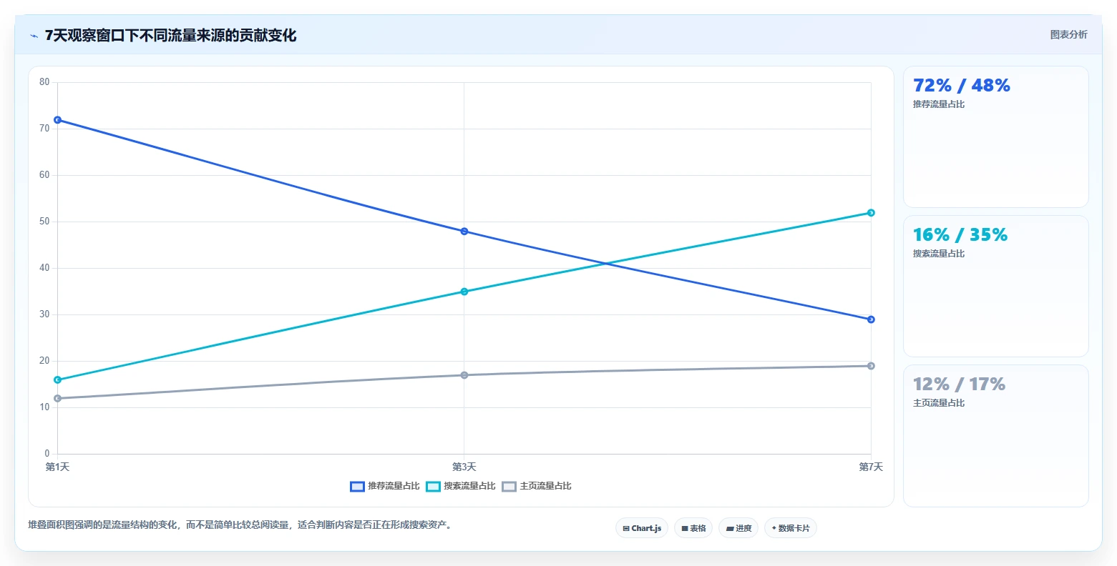
Task: Toggle 推荐流量占比 legend entry
Action: pyautogui.click(x=385, y=486)
